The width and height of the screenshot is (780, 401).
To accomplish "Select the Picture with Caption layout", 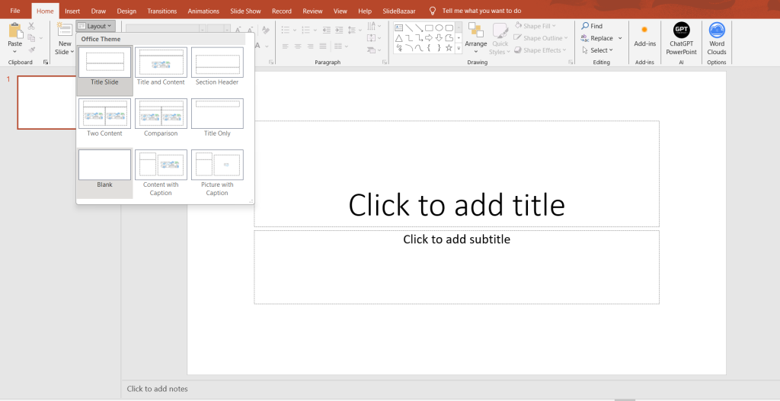I will [x=217, y=165].
